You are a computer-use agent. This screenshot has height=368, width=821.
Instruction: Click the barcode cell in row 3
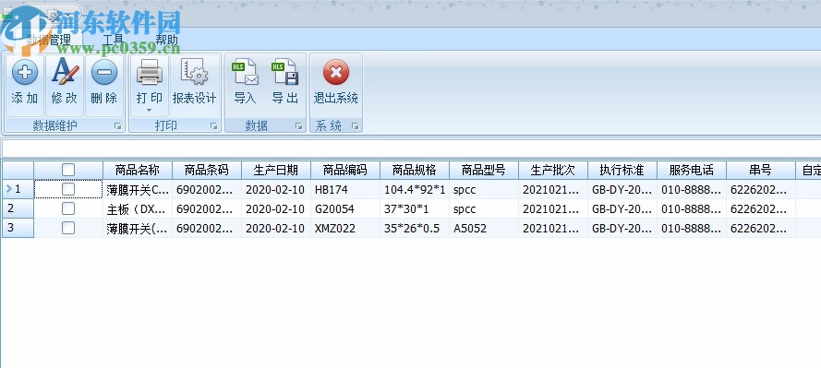coord(207,228)
